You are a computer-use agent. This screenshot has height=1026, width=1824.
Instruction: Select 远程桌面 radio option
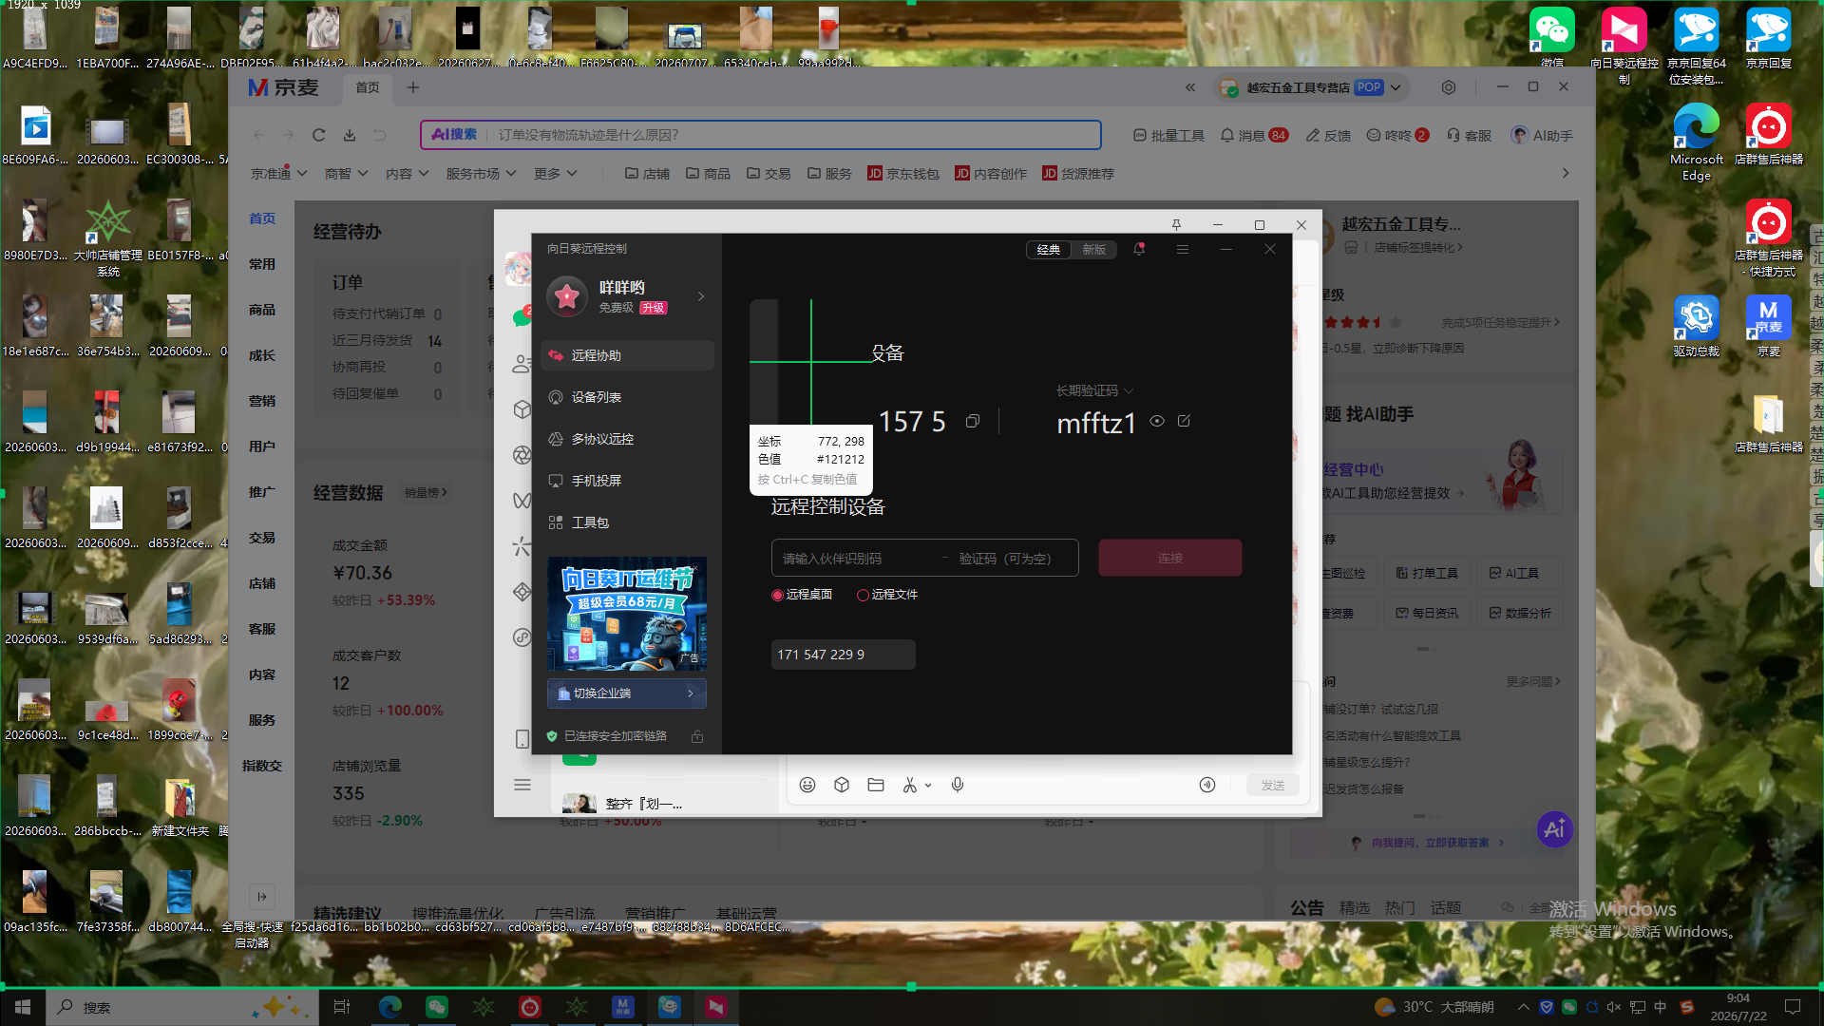point(802,595)
